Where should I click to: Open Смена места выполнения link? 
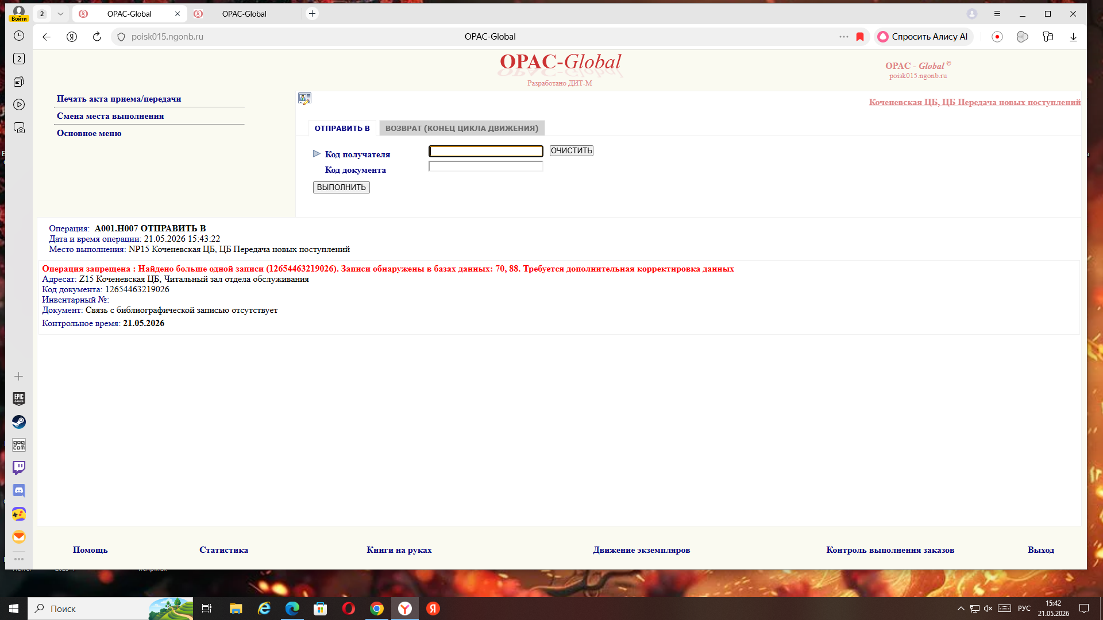[110, 116]
